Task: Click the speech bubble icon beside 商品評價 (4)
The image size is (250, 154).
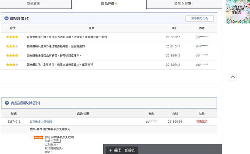Action: point(6,18)
